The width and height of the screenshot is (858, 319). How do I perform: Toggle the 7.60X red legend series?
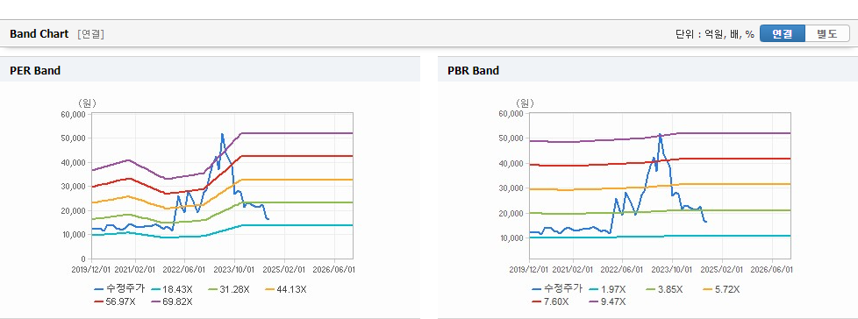551,301
